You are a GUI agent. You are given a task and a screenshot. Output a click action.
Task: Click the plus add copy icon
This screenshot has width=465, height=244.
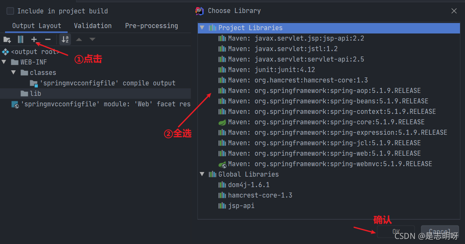point(34,39)
